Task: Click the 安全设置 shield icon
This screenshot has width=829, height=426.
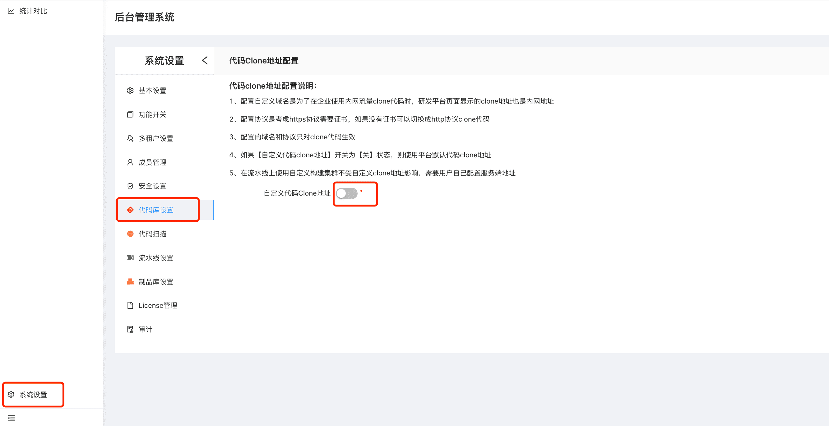Action: (130, 186)
